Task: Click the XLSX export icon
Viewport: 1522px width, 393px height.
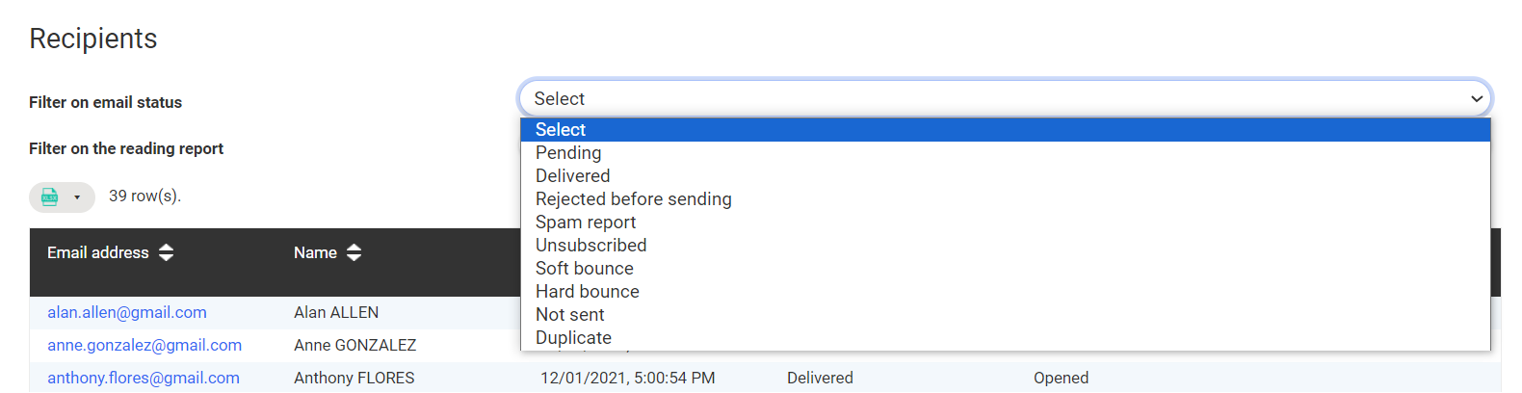Action: (50, 197)
